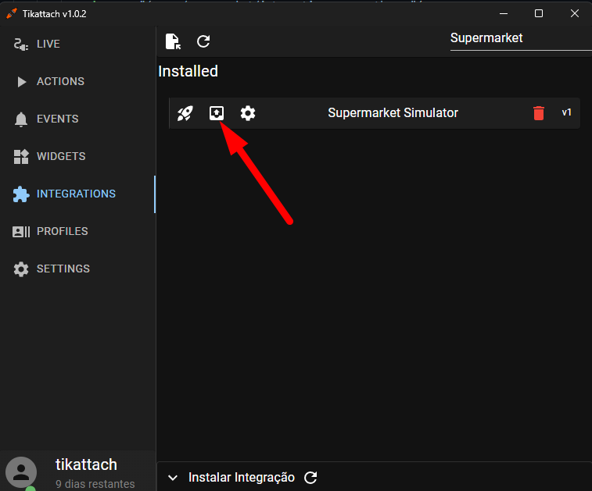Open the EVENTS section
The image size is (592, 491).
point(77,119)
